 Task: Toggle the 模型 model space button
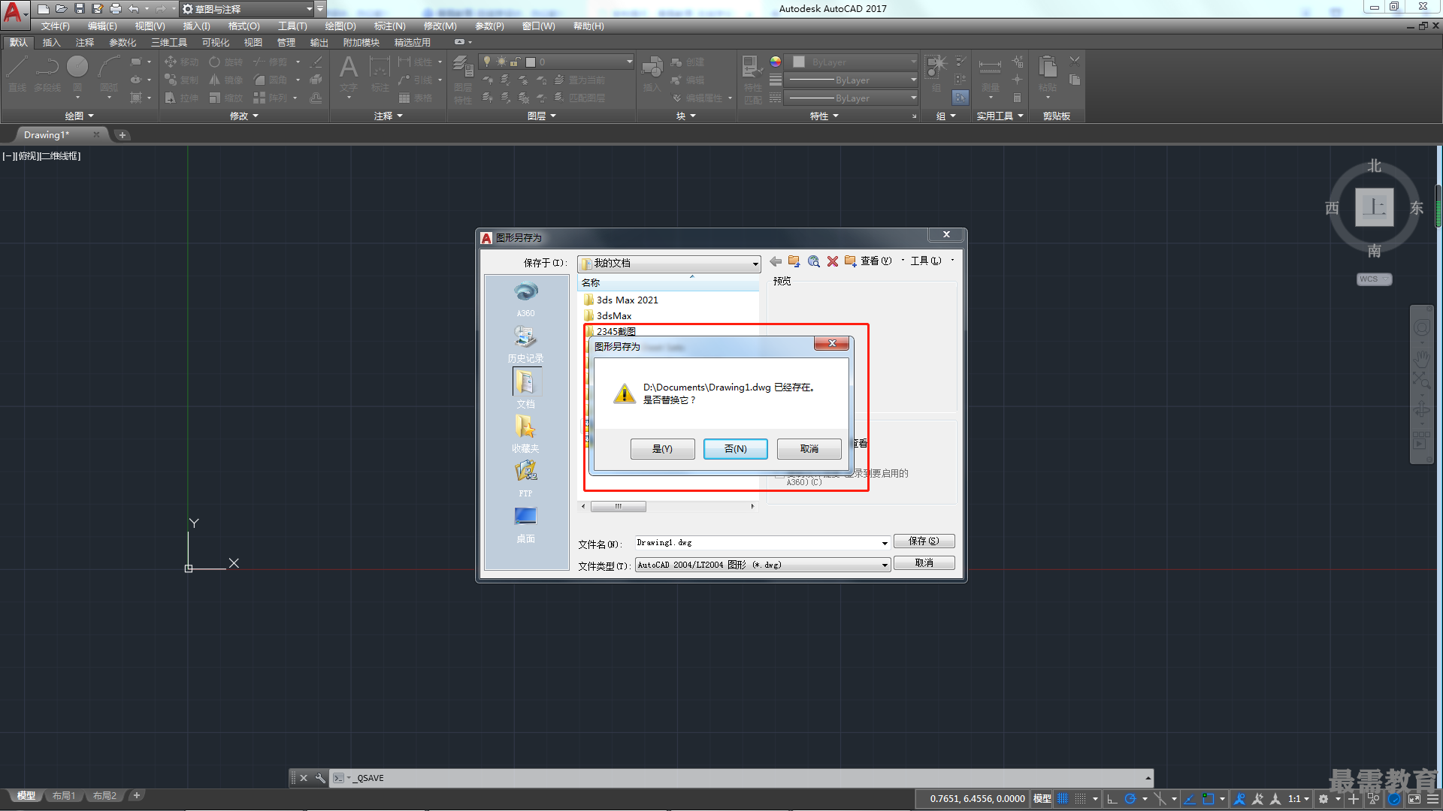pos(1042,799)
